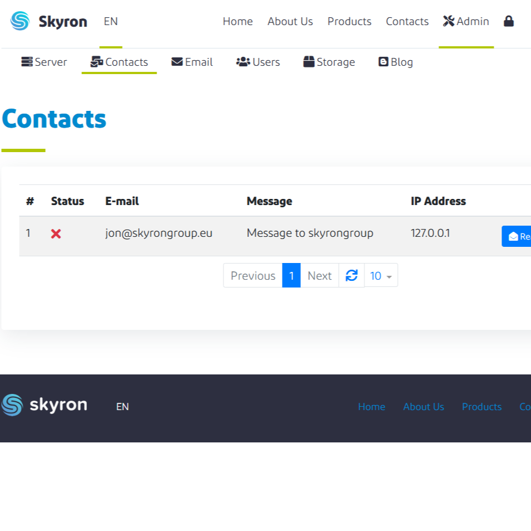Open About Us from the footer links
Screen dimensions: 531x531
(423, 407)
